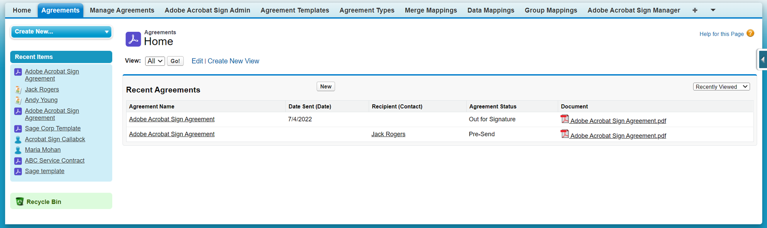Click the orange Help question mark icon
The height and width of the screenshot is (228, 767).
750,33
